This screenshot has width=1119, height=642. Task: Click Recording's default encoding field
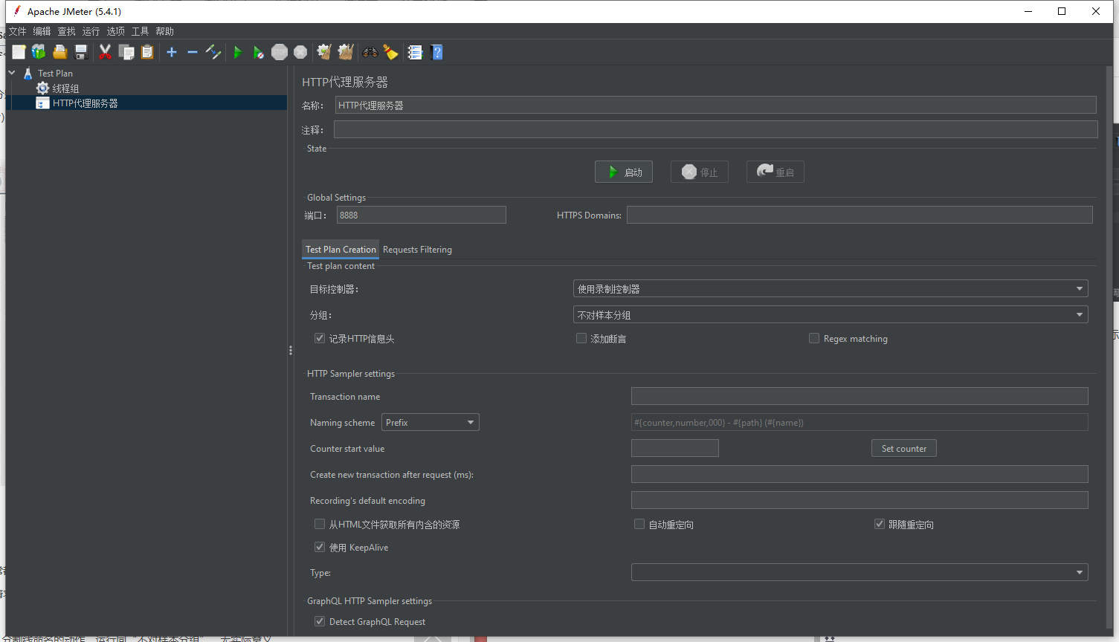click(860, 500)
